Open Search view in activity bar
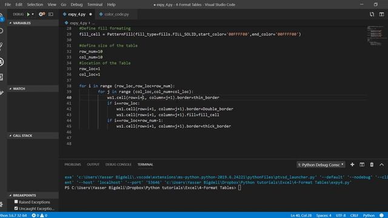 coord(1,31)
